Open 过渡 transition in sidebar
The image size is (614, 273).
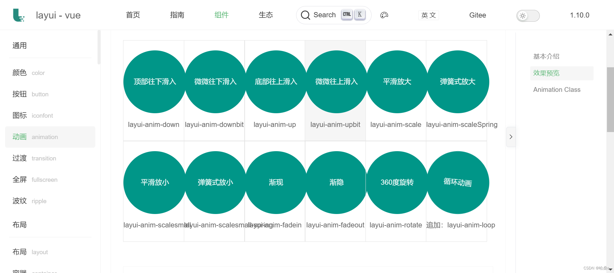[x=50, y=158]
